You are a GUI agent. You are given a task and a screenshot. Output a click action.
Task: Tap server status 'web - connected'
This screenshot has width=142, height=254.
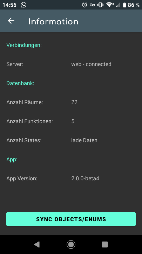(91, 64)
